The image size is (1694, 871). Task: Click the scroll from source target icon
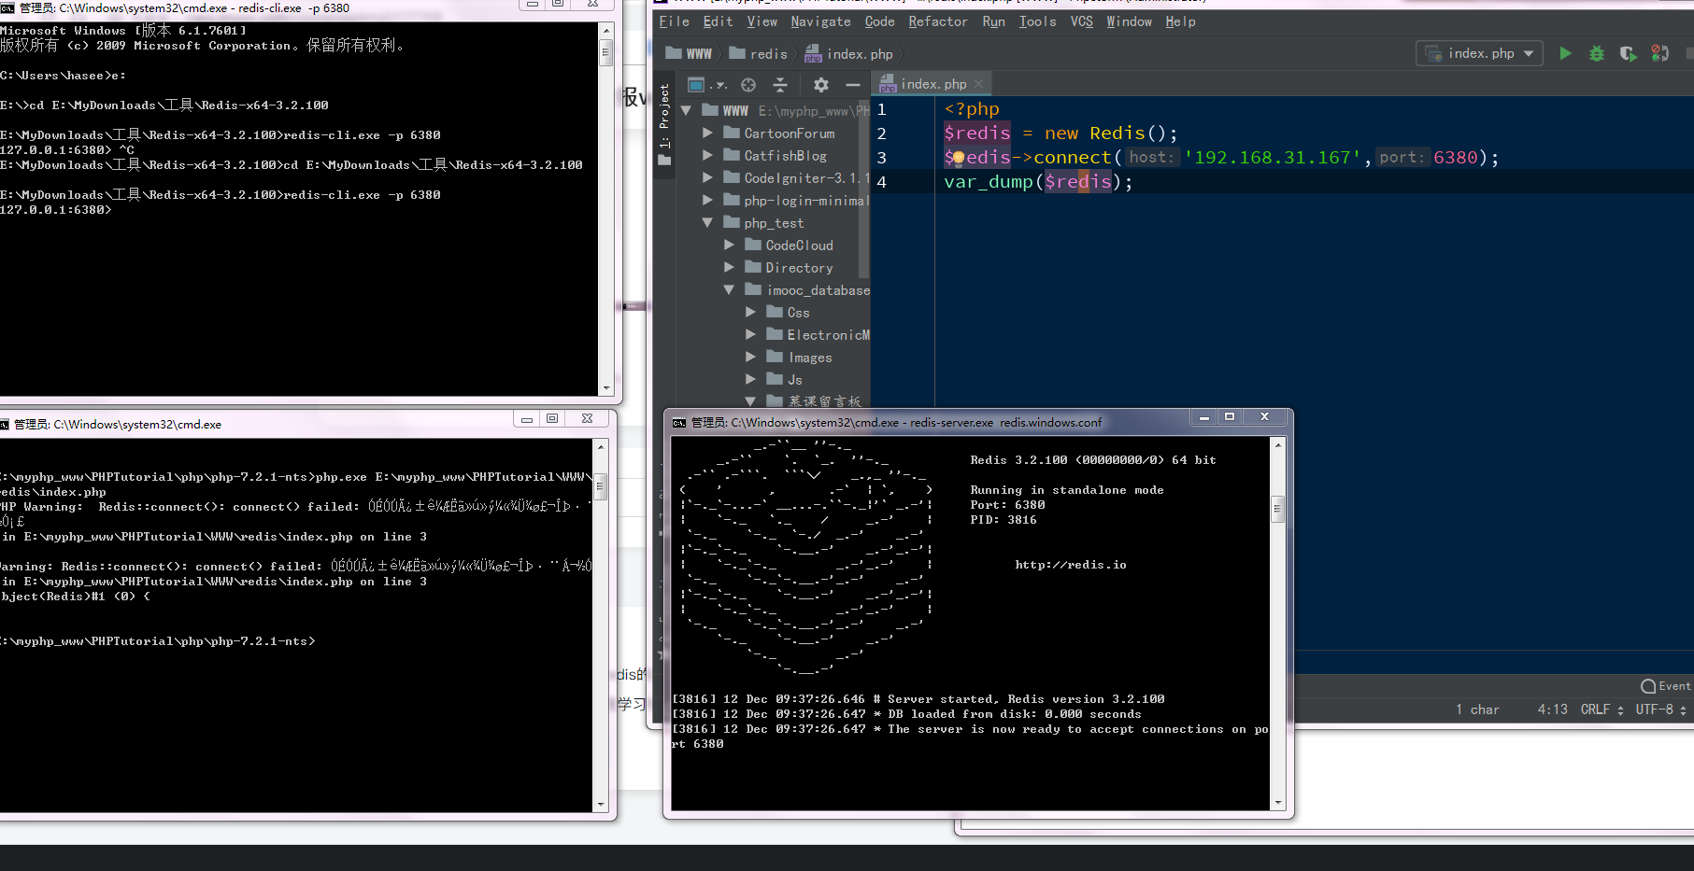(x=748, y=85)
